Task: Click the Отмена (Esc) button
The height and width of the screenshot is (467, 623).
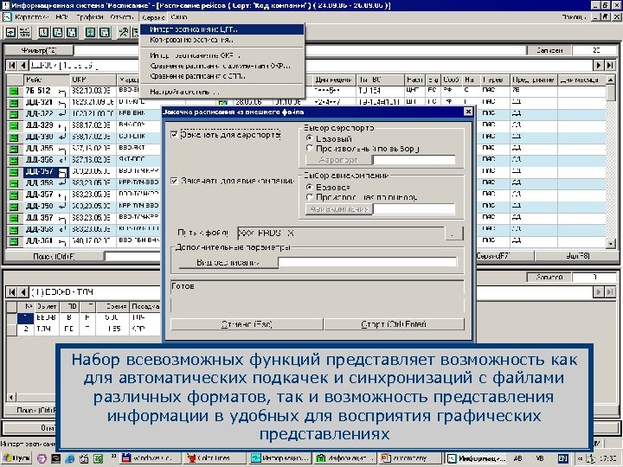Action: tap(247, 324)
